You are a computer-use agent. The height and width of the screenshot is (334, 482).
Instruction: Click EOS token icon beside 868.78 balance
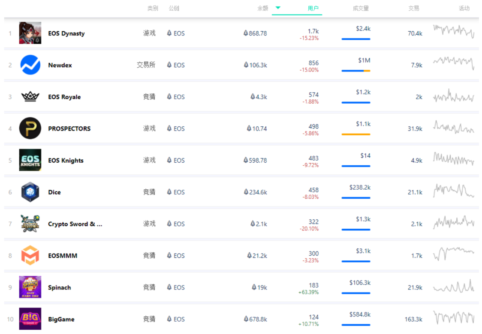pyautogui.click(x=246, y=33)
